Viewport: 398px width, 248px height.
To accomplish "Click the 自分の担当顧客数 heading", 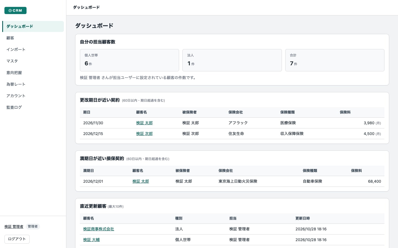I will (98, 42).
